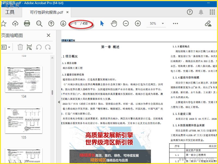Collapse the left navigation pane arrow
Image resolution: width=218 pixels, height=164 pixels.
(x=59, y=102)
